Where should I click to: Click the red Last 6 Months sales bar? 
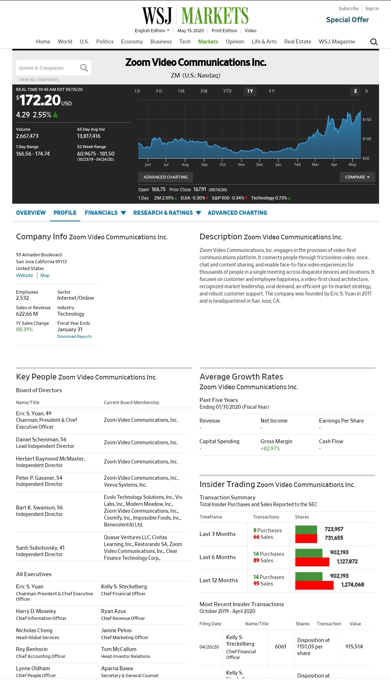click(312, 562)
